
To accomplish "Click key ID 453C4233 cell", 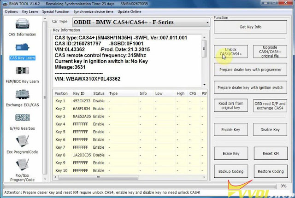I will [82, 101].
